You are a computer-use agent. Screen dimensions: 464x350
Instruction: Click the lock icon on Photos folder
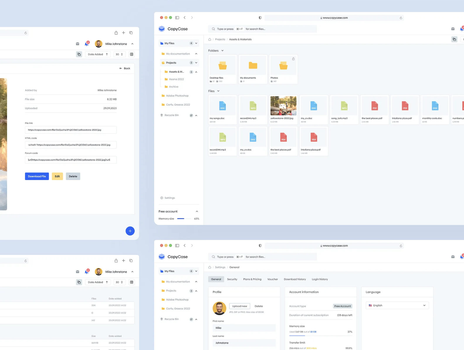click(x=293, y=59)
